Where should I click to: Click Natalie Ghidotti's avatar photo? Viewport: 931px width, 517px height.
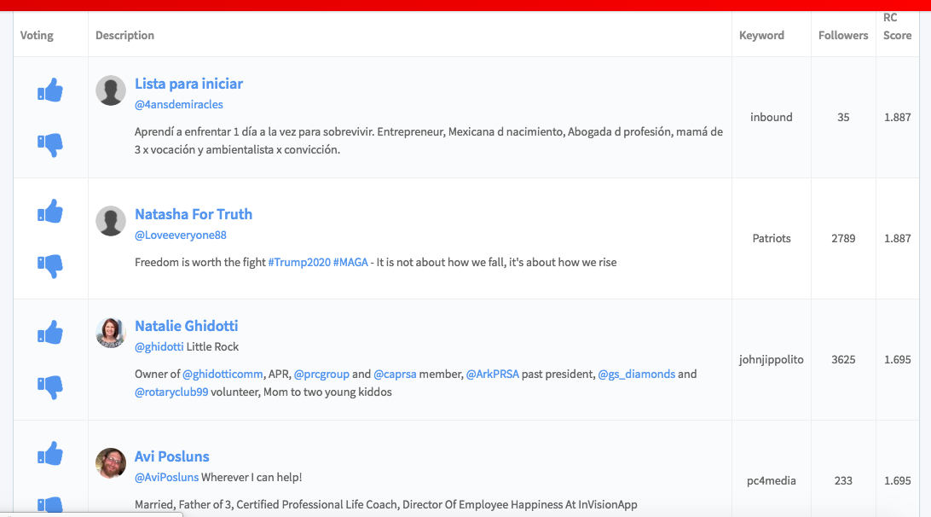click(111, 332)
